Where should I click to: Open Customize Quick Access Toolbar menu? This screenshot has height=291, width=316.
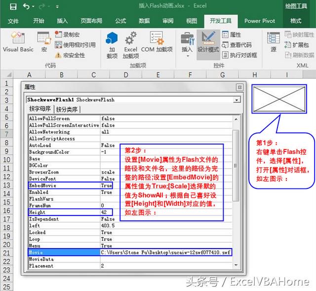point(57,7)
